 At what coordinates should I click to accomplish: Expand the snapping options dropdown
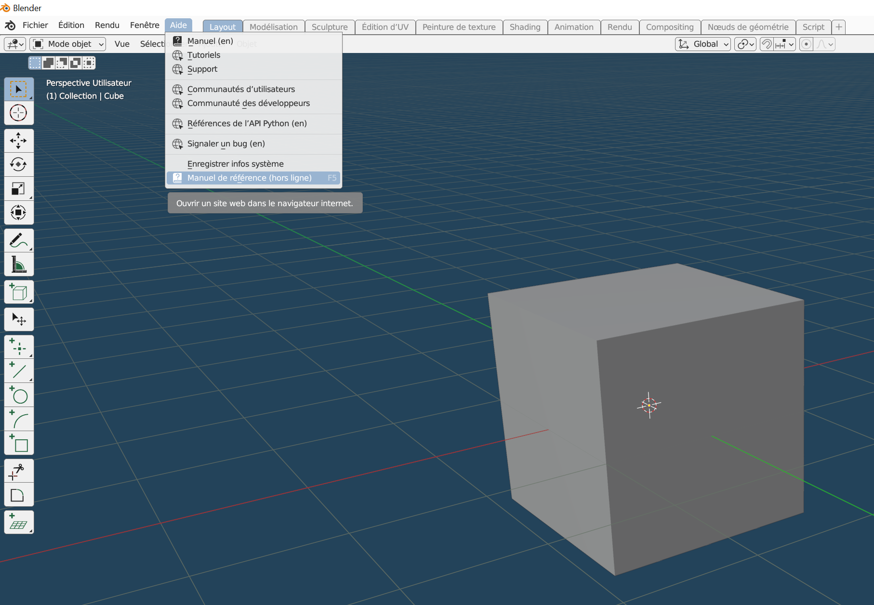[784, 44]
